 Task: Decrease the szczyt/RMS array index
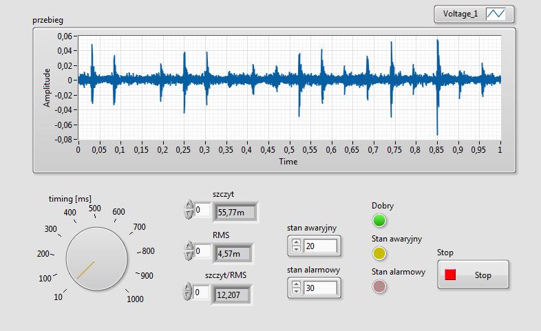click(187, 297)
